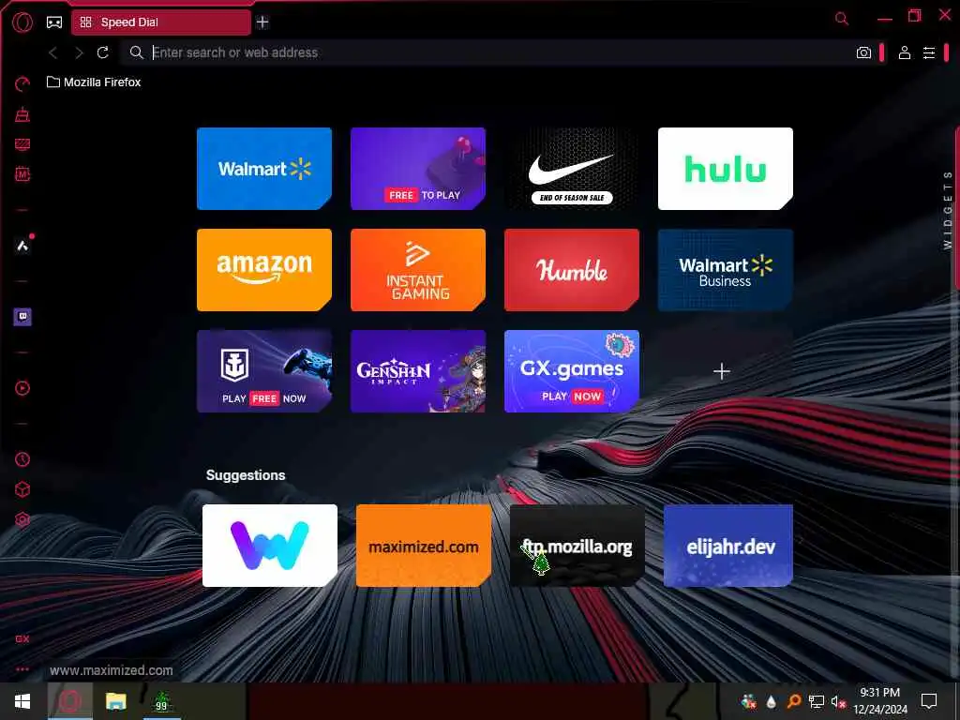Open the search tabs magnifier icon
Screen dimensions: 960x720
pyautogui.click(x=842, y=19)
